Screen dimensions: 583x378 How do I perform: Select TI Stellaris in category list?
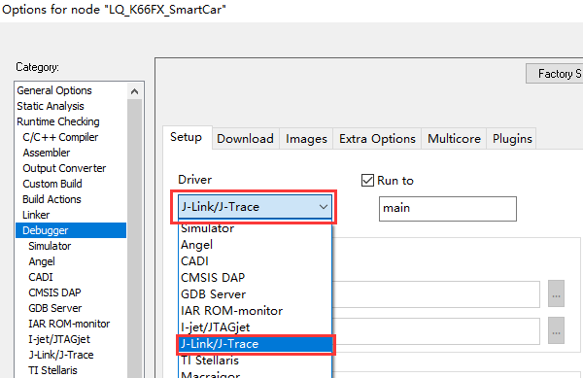52,370
